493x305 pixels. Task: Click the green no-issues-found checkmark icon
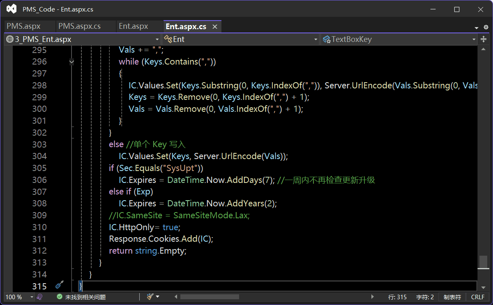[60, 297]
